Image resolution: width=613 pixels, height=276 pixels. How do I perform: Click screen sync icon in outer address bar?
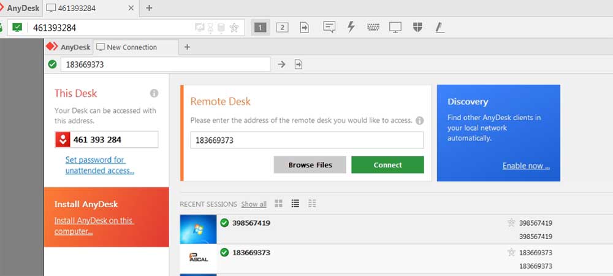coord(200,28)
